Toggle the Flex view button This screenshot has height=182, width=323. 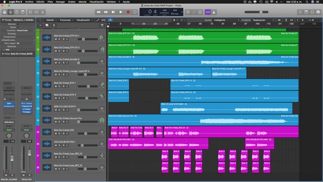pyautogui.click(x=103, y=20)
